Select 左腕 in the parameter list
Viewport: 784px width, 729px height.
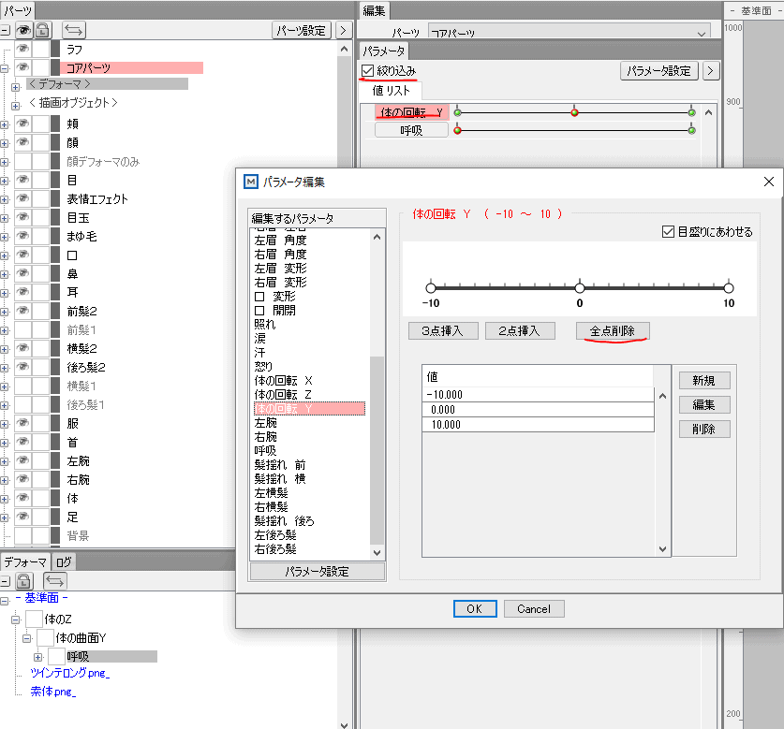point(265,423)
